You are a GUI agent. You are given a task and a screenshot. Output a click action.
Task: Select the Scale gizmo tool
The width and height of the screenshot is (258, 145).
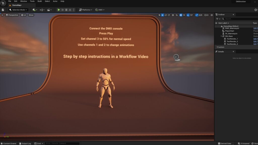click(x=169, y=15)
